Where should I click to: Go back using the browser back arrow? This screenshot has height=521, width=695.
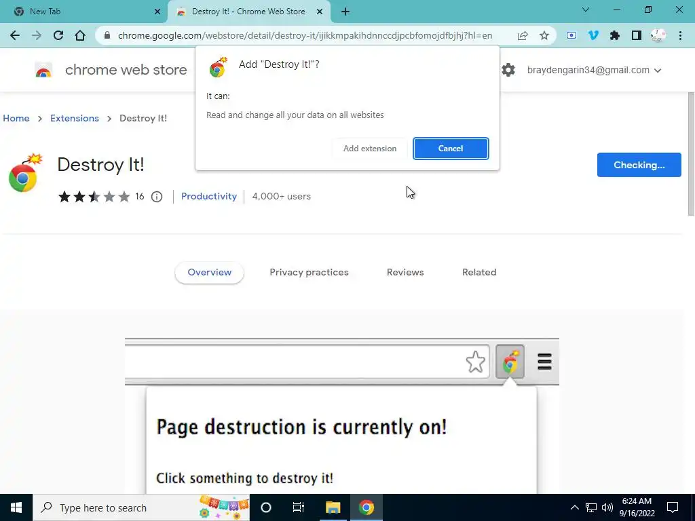(x=15, y=35)
